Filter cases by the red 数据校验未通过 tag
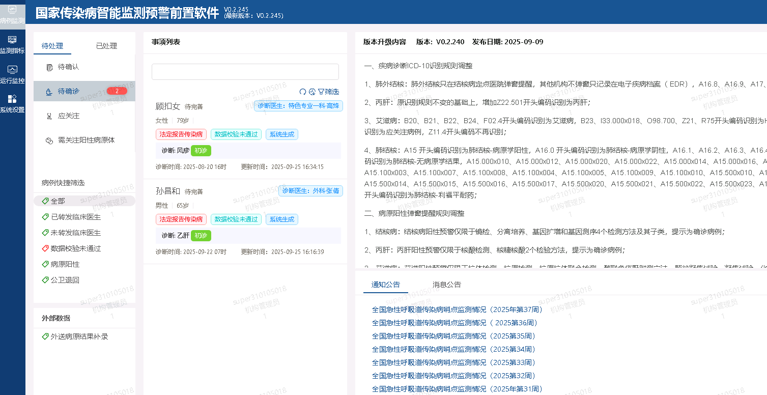The width and height of the screenshot is (767, 395). [71, 248]
